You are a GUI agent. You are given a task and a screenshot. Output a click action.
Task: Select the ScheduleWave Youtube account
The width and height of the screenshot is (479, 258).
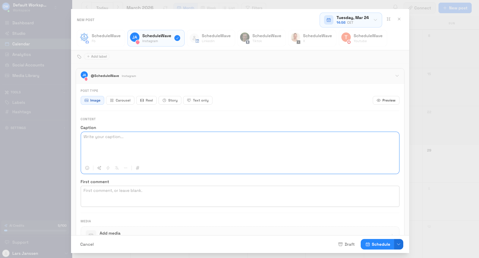363,38
